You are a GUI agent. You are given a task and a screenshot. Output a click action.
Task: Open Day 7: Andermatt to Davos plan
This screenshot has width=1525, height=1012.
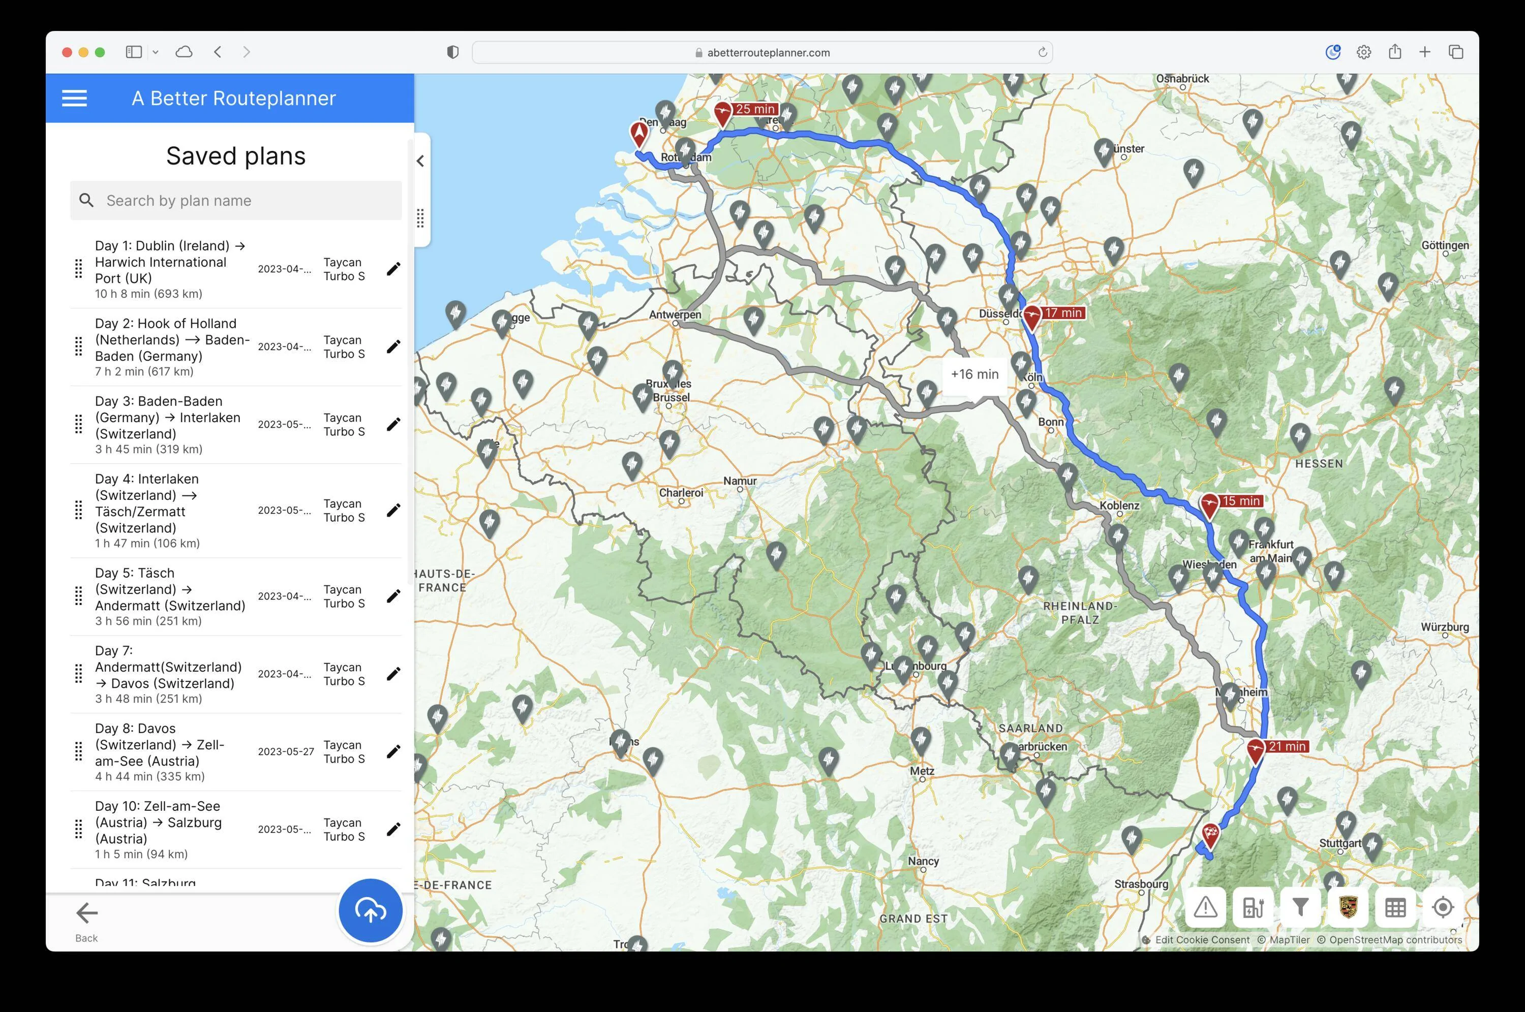(x=236, y=675)
